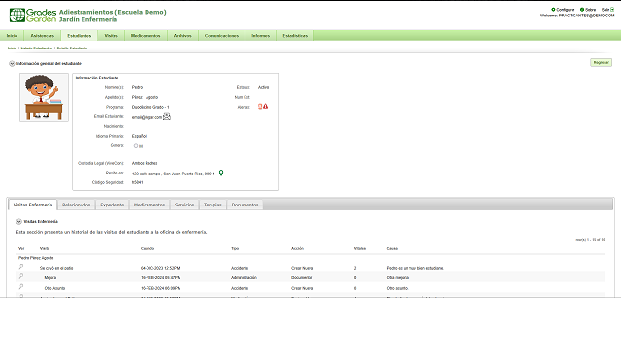Click the '123 calle campo' address text

pyautogui.click(x=173, y=174)
